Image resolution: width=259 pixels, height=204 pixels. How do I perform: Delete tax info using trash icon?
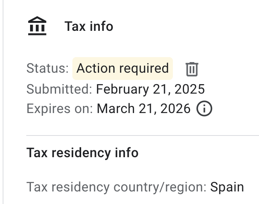click(192, 69)
